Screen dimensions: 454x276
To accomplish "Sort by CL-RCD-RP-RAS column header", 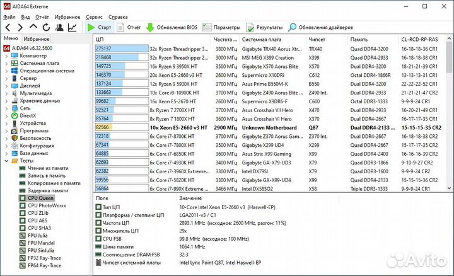I will (422, 39).
